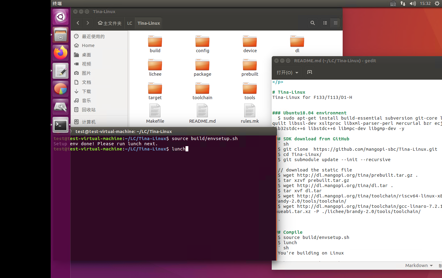
Task: Create new document in gedit toolbar
Action: pos(310,72)
